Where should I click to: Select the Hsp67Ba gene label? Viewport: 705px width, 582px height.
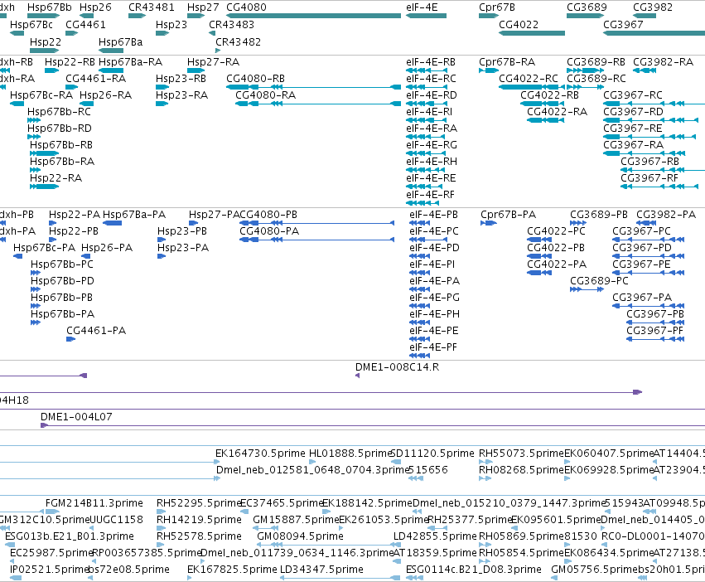[x=120, y=41]
